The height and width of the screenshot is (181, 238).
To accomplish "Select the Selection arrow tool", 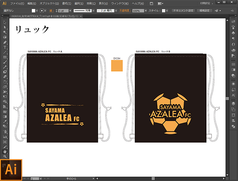I will 5,22.
